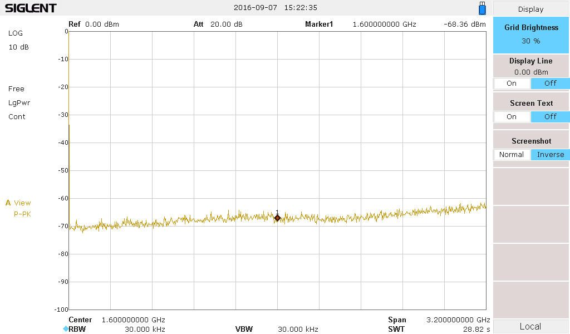Click the Cont sweep mode label

coord(17,117)
